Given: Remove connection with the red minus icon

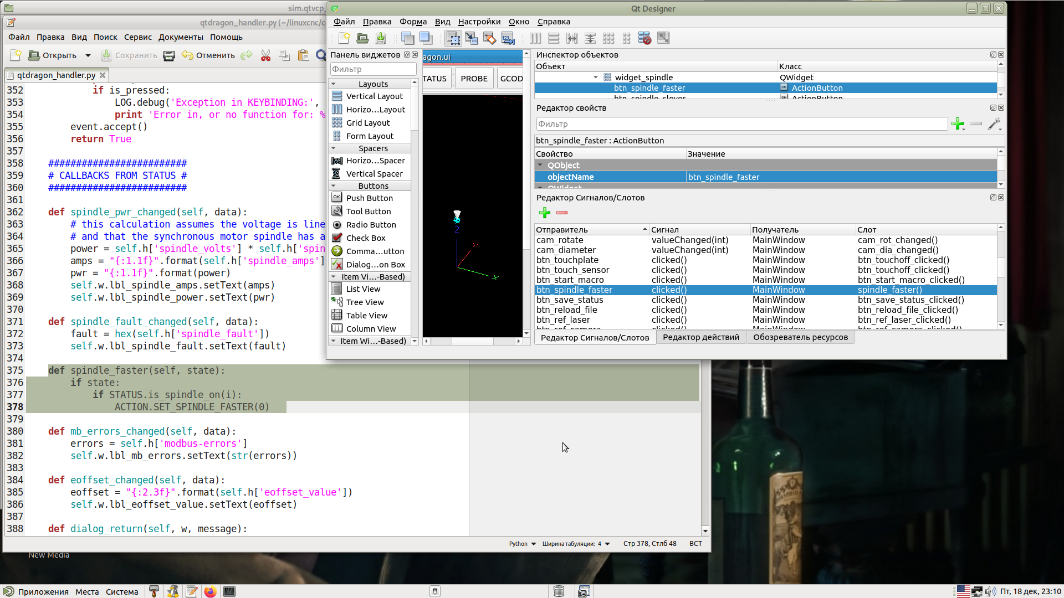Looking at the screenshot, I should [x=562, y=213].
